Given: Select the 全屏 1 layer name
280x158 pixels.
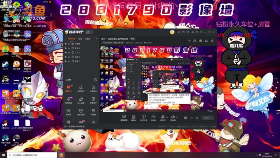Looking at the screenshot, I should (77, 61).
